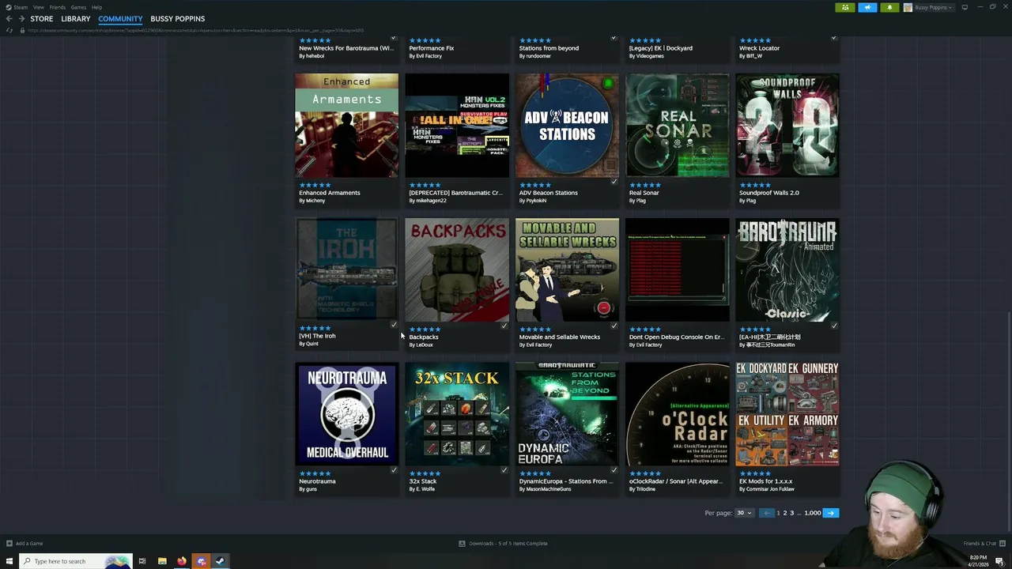Open Firefox from the taskbar

pos(182,561)
